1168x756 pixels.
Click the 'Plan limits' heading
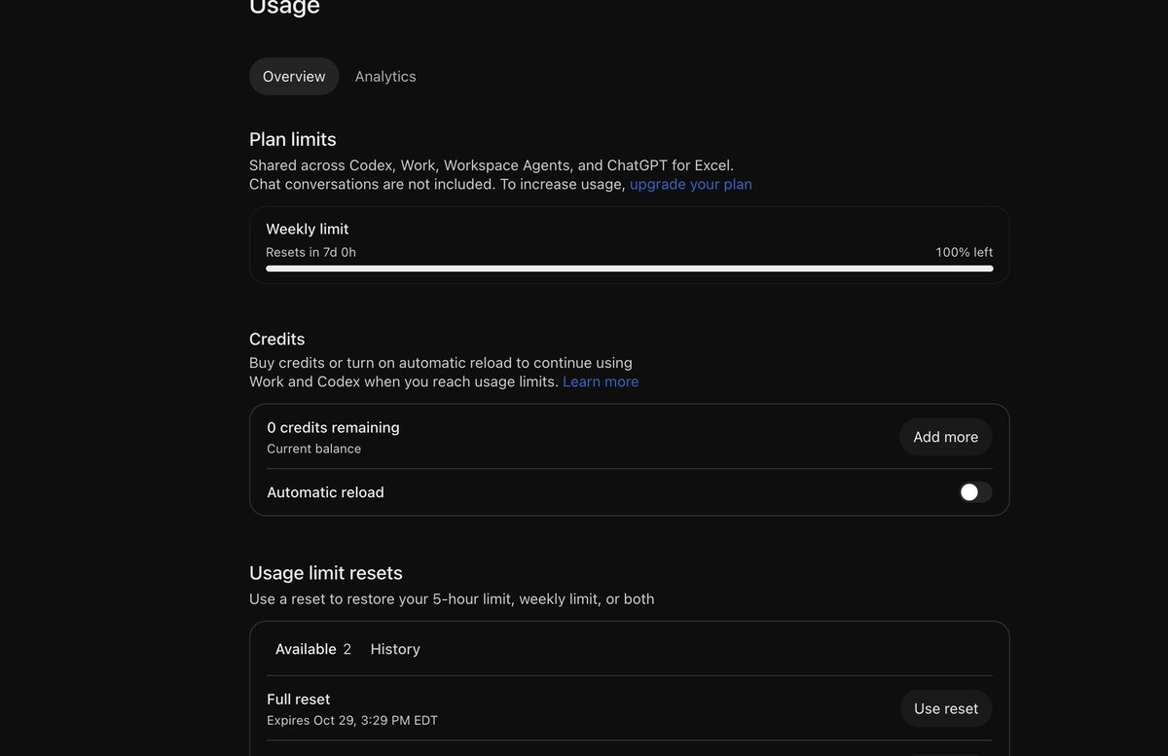click(x=293, y=139)
